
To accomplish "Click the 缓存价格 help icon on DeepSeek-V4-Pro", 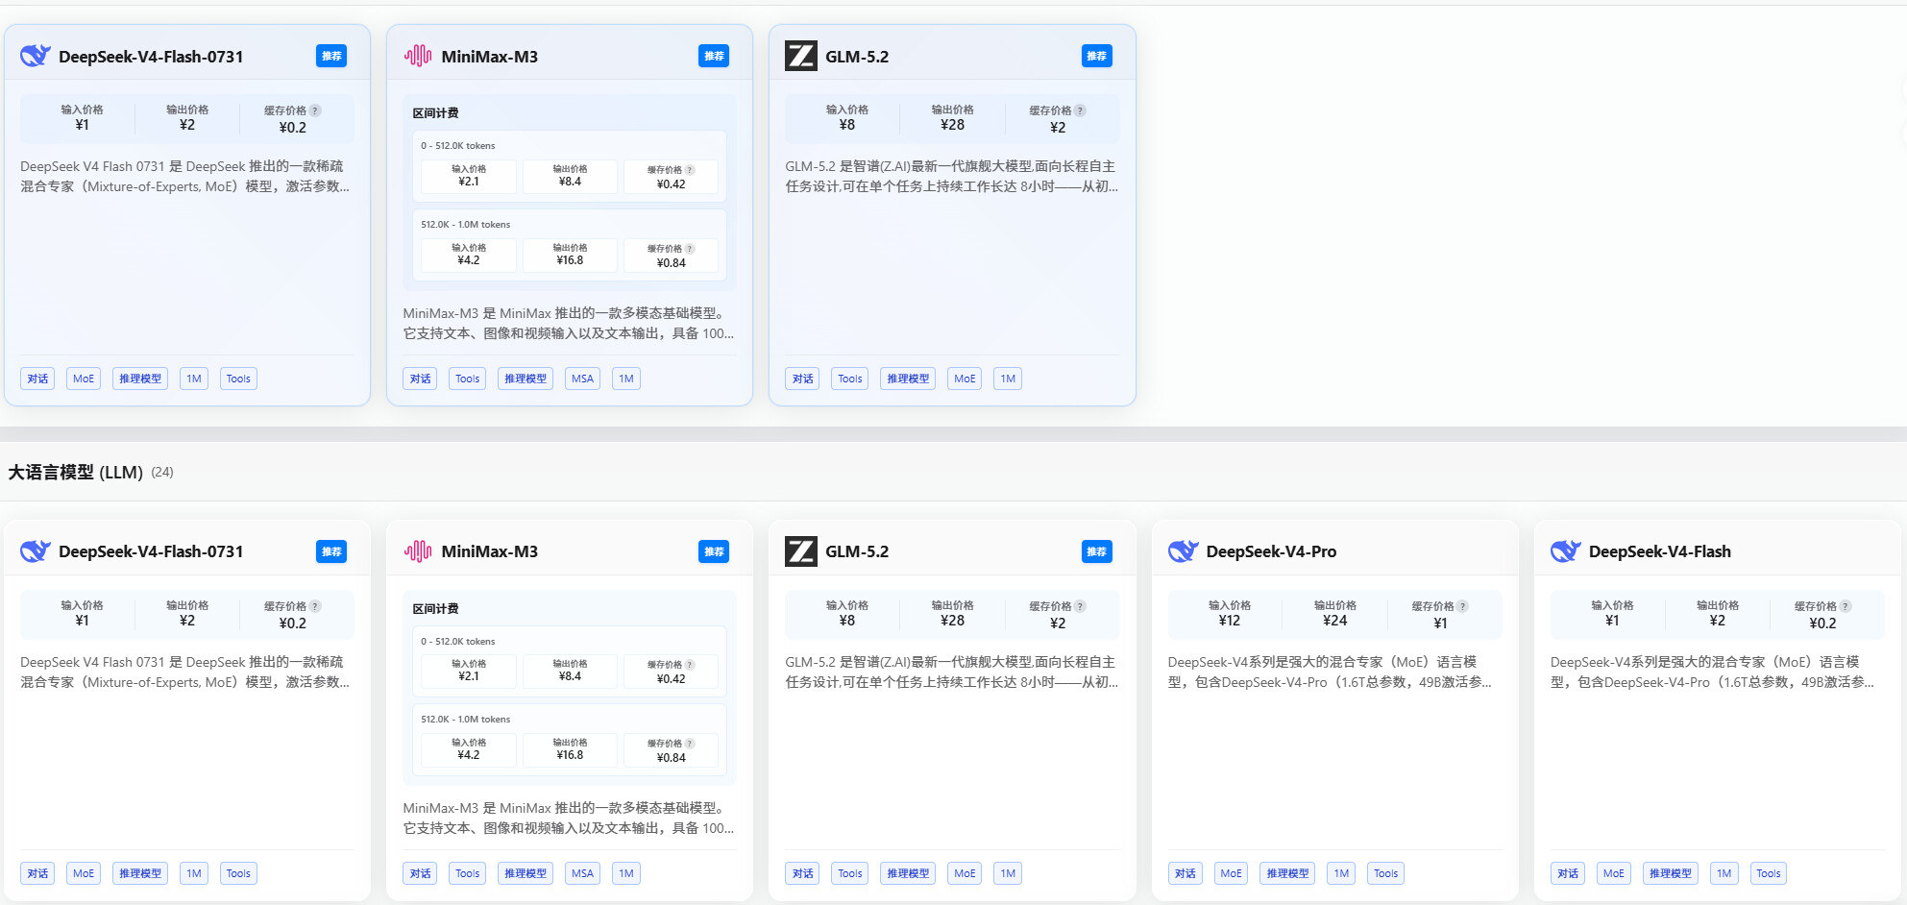I will coord(1463,606).
